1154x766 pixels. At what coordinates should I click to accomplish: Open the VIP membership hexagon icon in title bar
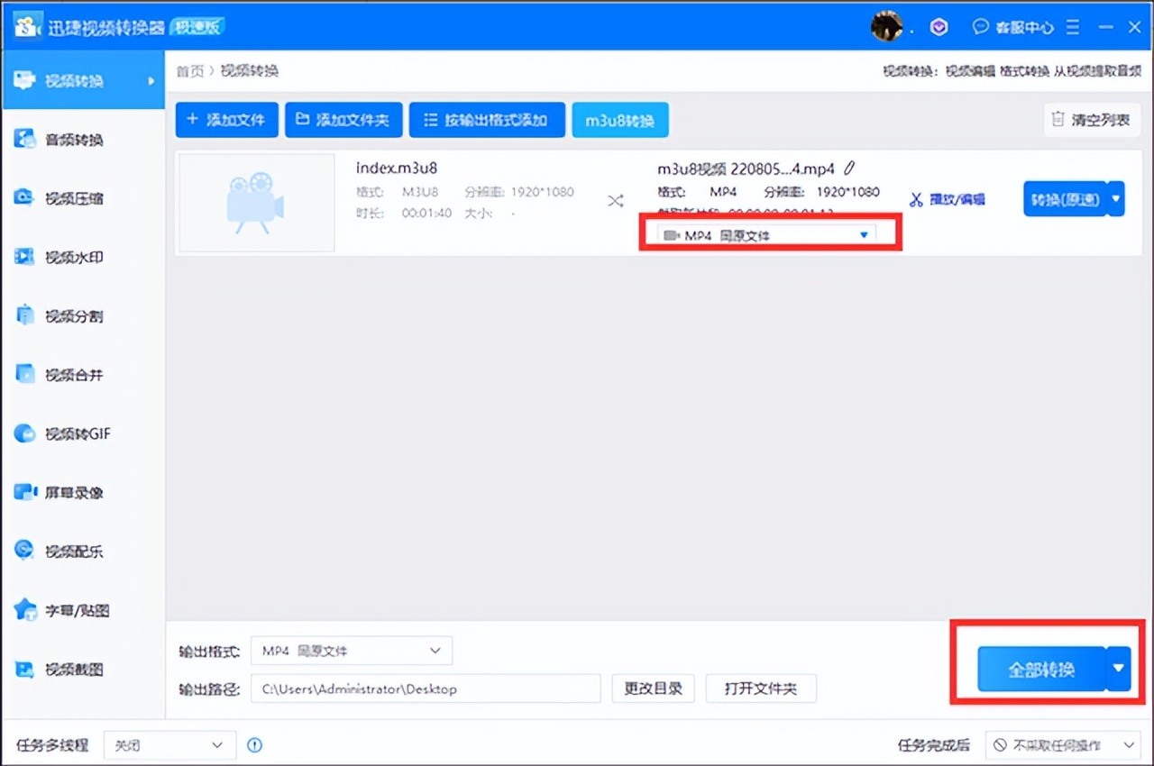[939, 27]
